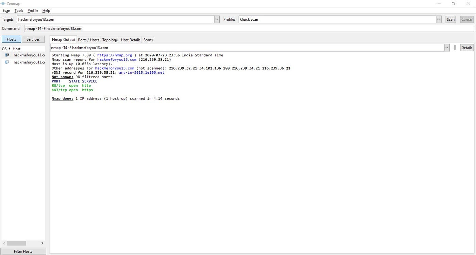
Task: Click hackmeforyou13.com in the Other addresses line
Action: 115,68
